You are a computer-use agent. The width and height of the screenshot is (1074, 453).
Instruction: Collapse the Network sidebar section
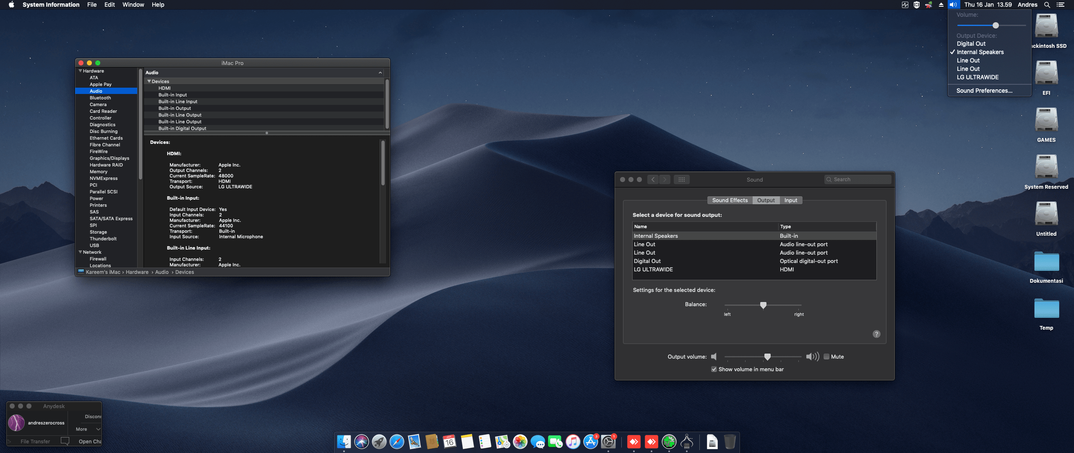80,252
